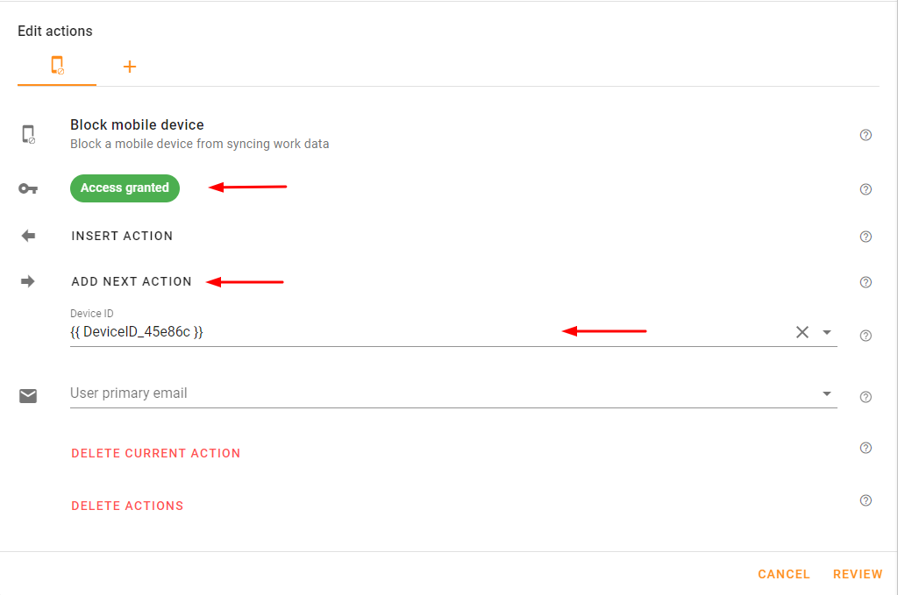Clear the Device ID value
This screenshot has width=898, height=595.
point(802,332)
